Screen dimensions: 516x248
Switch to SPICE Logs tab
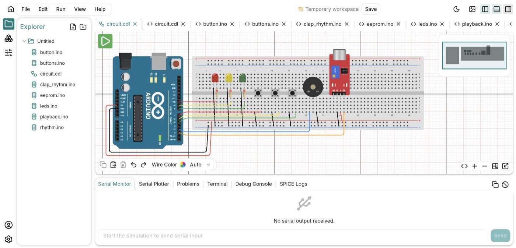293,184
